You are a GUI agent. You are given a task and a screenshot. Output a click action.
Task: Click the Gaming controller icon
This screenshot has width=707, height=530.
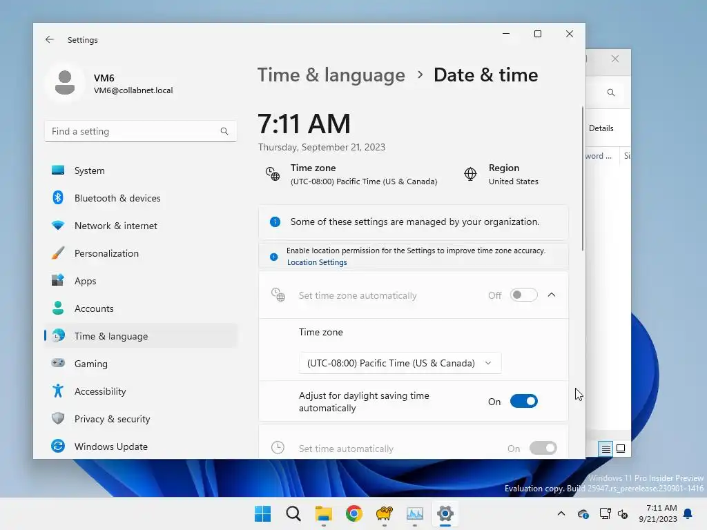58,363
